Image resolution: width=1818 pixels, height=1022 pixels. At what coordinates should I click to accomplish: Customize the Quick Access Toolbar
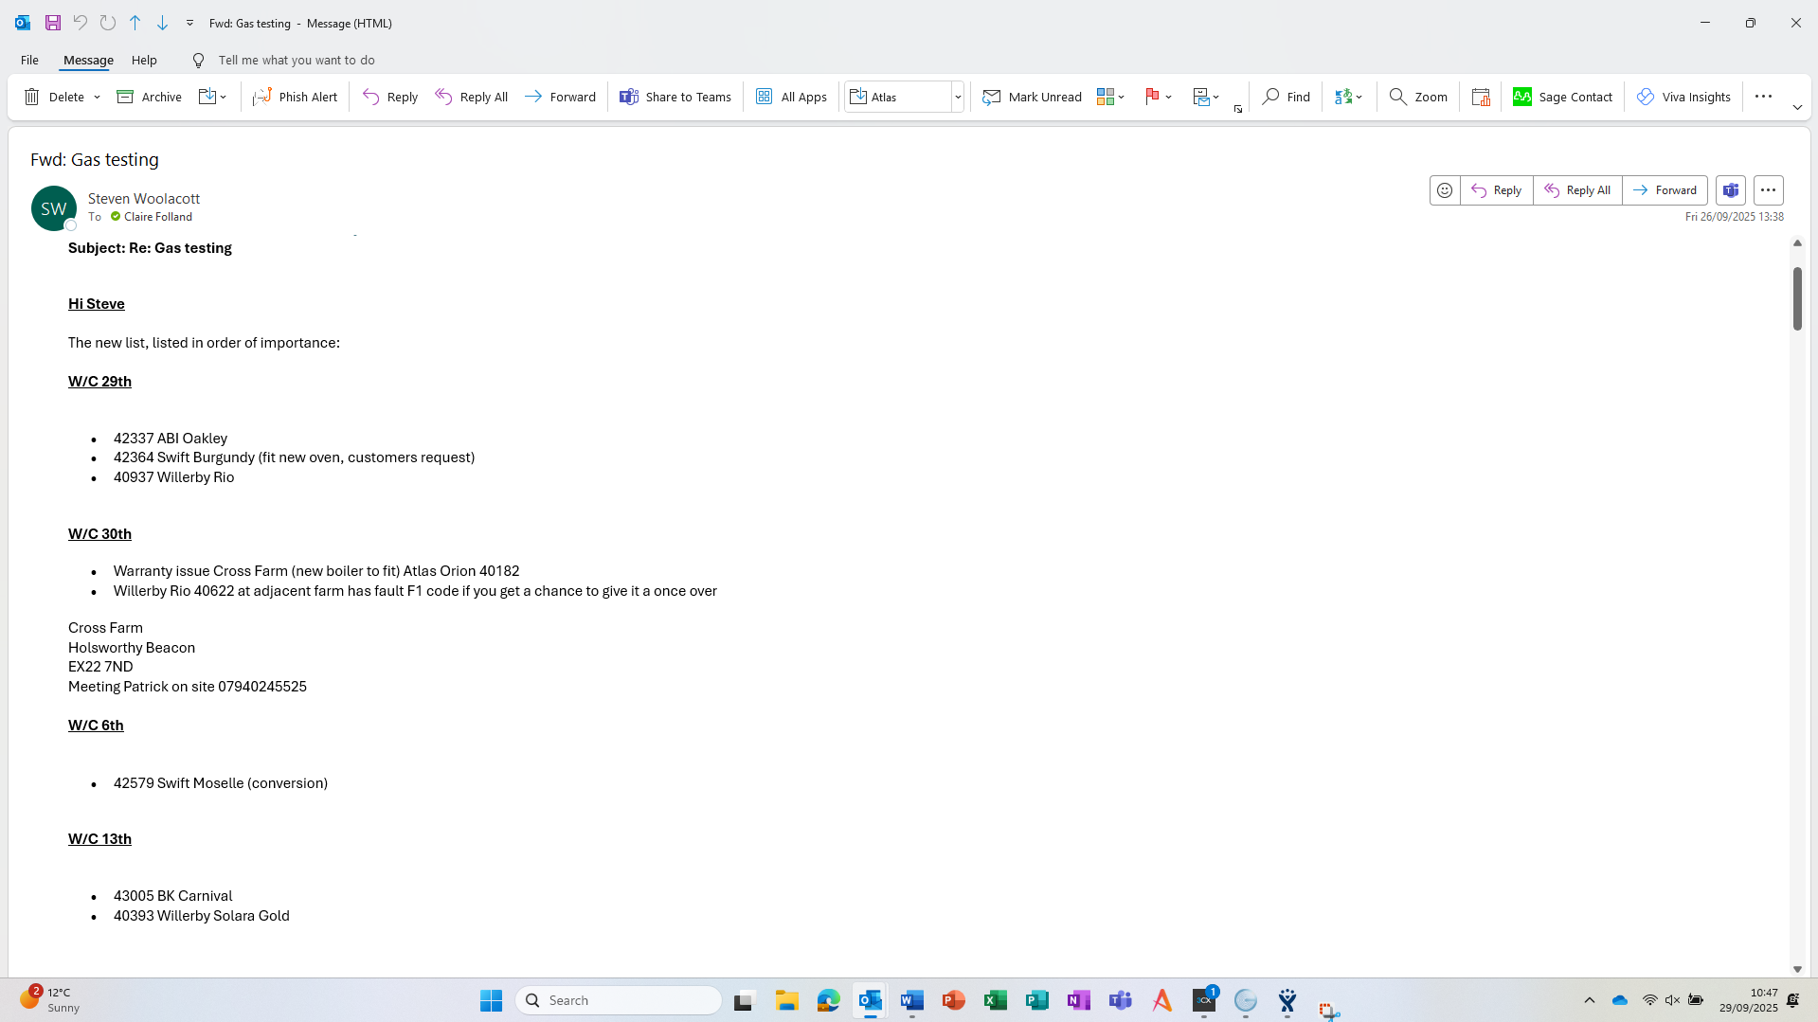pos(189,23)
